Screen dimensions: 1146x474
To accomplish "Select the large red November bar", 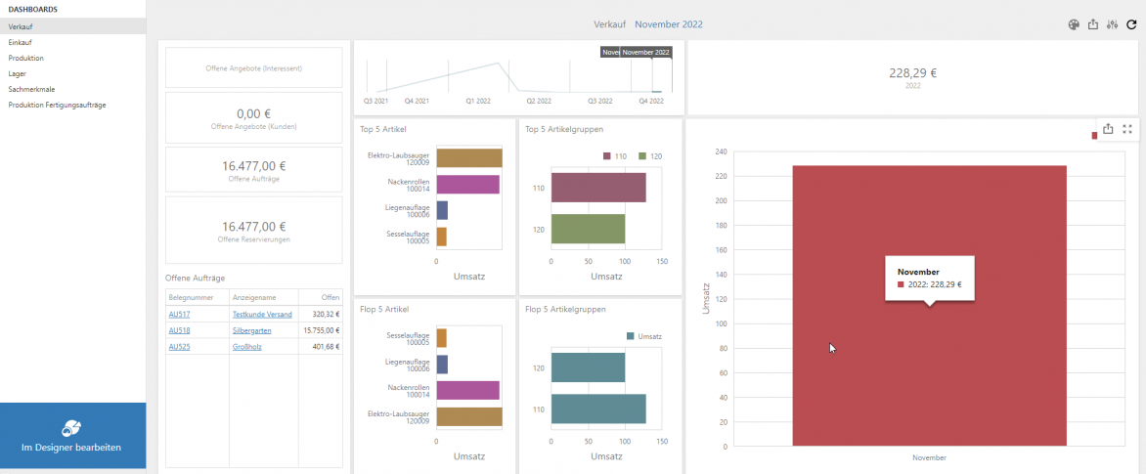I will [929, 305].
